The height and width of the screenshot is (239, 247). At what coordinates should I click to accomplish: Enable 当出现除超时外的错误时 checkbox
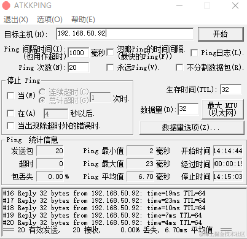click(x=10, y=126)
